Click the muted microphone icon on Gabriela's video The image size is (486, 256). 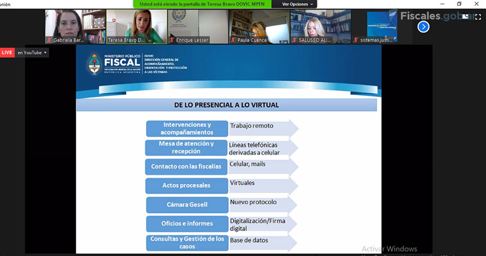[x=49, y=40]
